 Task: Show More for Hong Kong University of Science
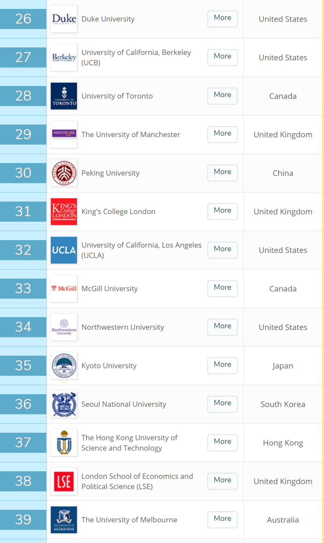(222, 442)
